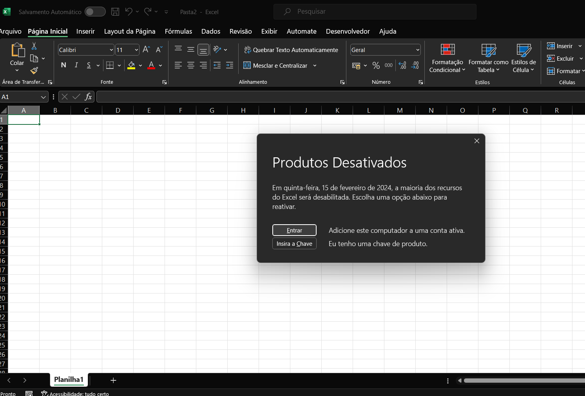The height and width of the screenshot is (396, 585).
Task: Expand Mesclar e Centralizar arrow
Action: tap(315, 65)
